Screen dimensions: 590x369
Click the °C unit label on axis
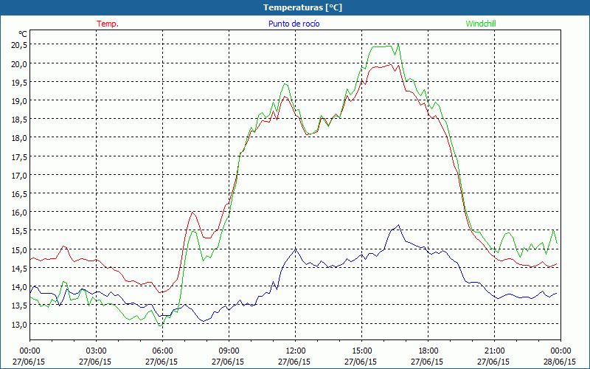[23, 34]
